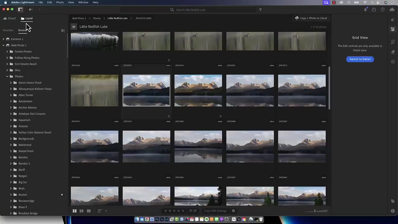Screen dimensions: 398x224
Task: Go to Photos breadcrumb
Action: tap(97, 18)
